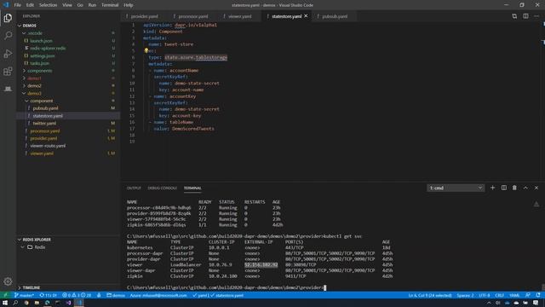Switch to the DEBUG CONSOLE panel tab
Screen dimensions: 545x307
(163, 188)
